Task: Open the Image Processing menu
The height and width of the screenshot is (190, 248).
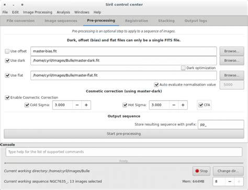Action: click(x=38, y=12)
